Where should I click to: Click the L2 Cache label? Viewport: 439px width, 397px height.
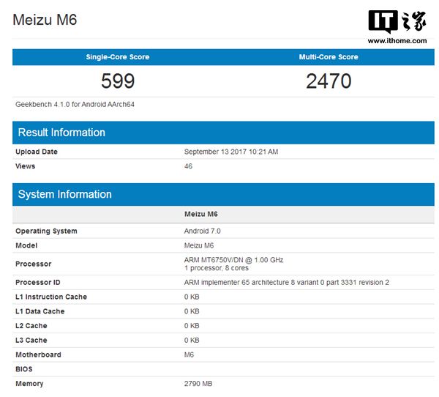pos(31,326)
